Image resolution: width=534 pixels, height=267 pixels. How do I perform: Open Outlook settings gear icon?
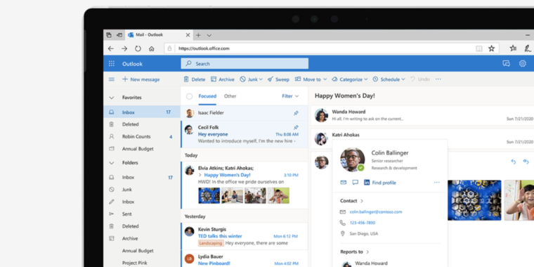tap(523, 63)
